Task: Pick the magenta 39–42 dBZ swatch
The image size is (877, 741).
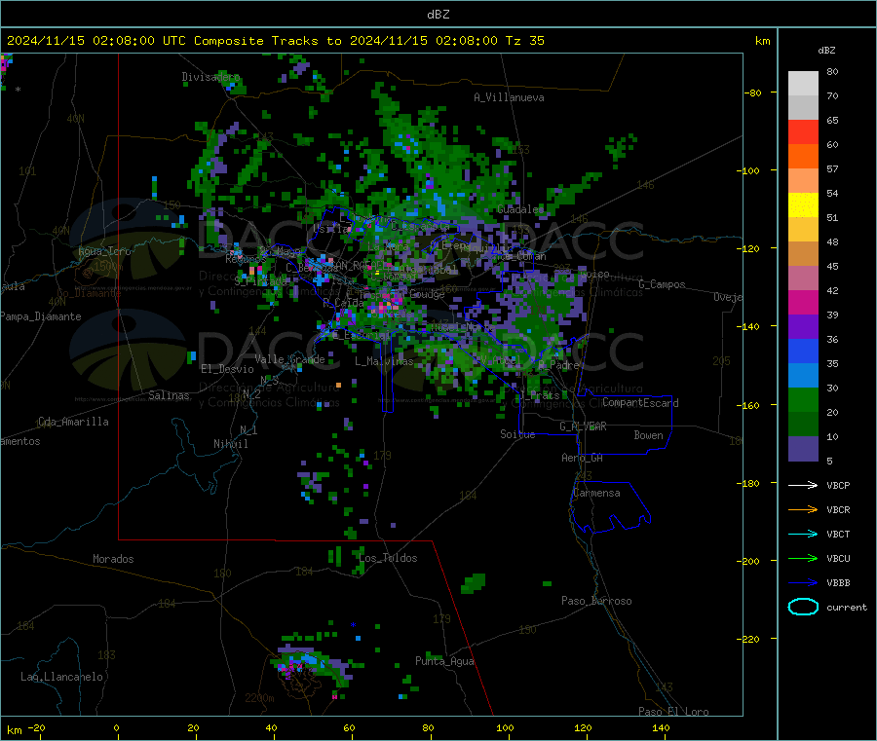Action: tap(803, 302)
